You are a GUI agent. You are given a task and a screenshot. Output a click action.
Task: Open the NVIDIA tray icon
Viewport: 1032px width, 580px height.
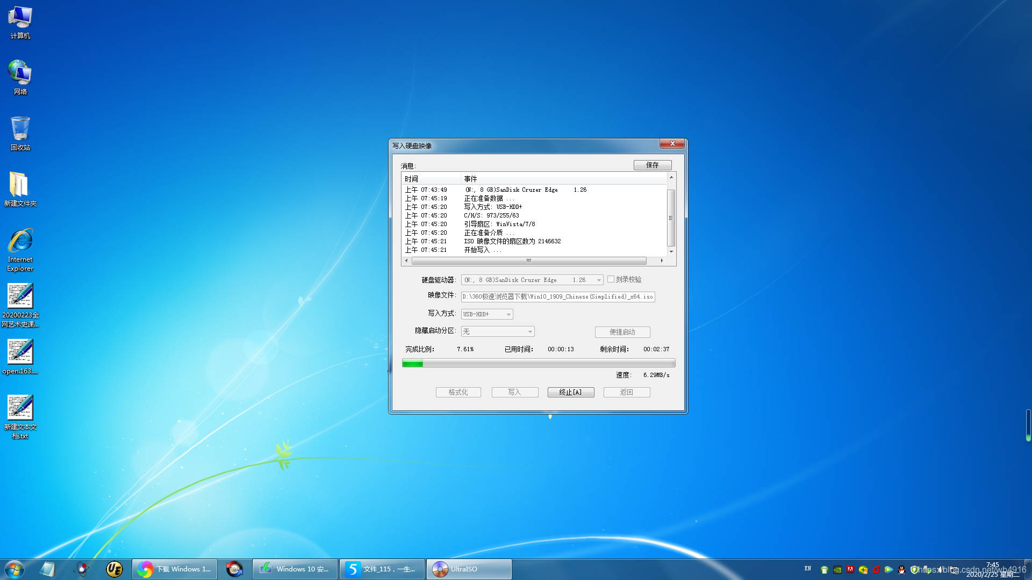(x=837, y=570)
